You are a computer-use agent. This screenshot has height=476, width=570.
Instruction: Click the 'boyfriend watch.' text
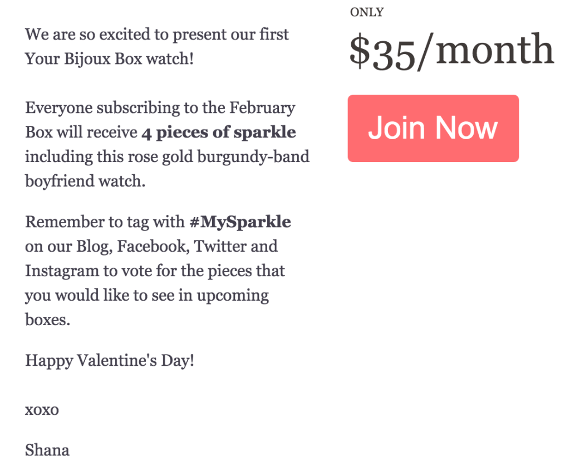[85, 181]
